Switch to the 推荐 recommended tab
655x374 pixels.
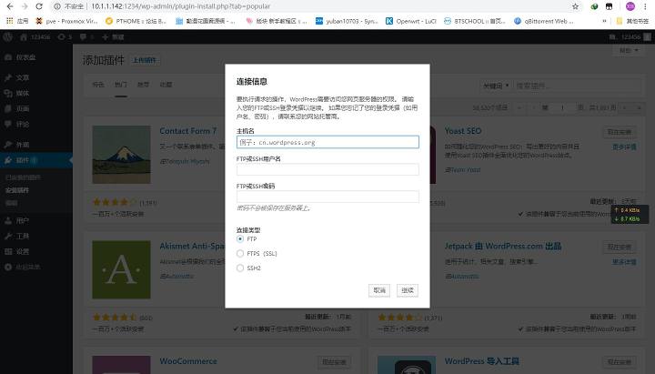pos(144,85)
